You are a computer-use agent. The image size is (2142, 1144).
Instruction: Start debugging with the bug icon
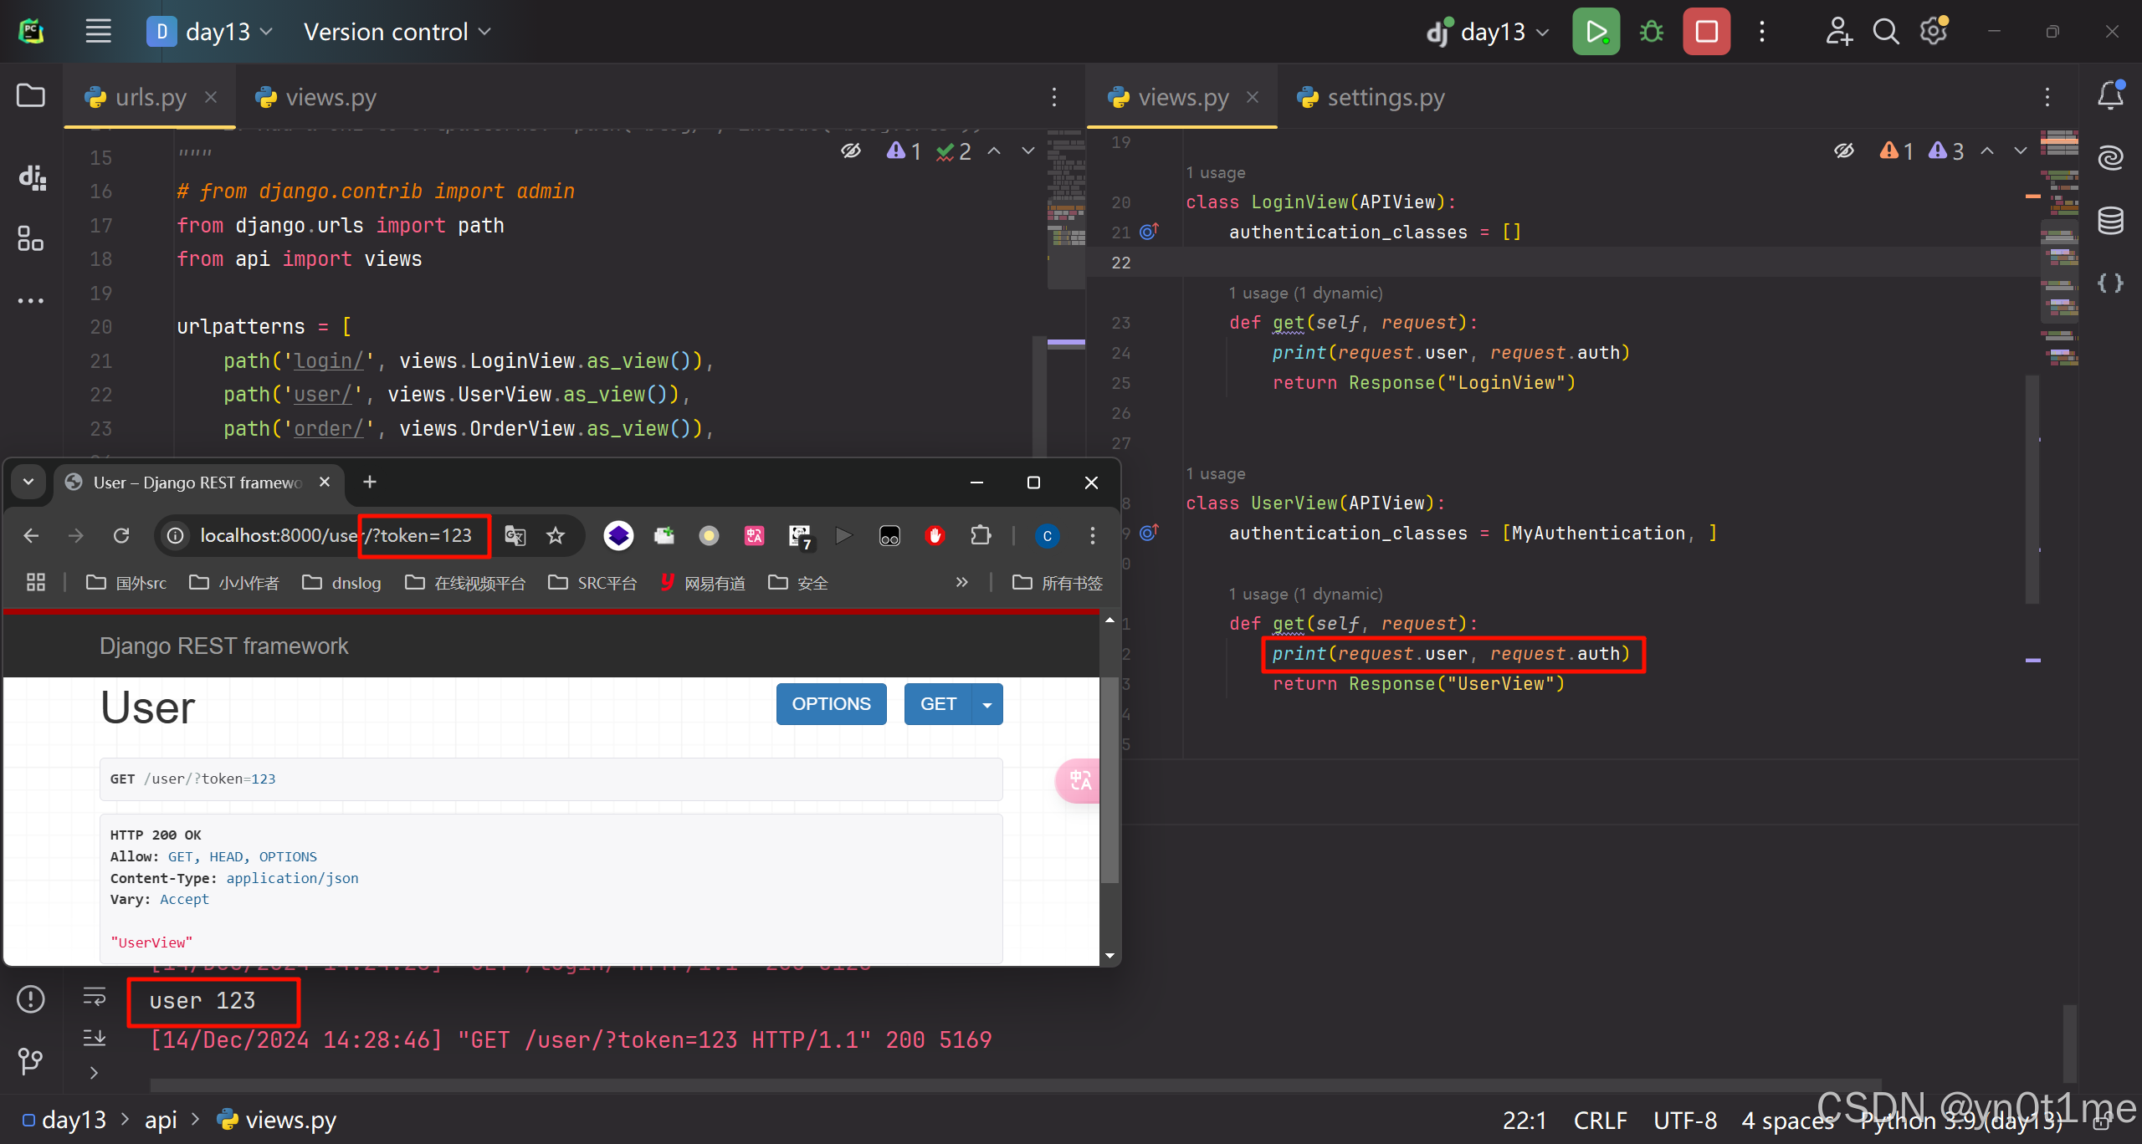[x=1651, y=32]
